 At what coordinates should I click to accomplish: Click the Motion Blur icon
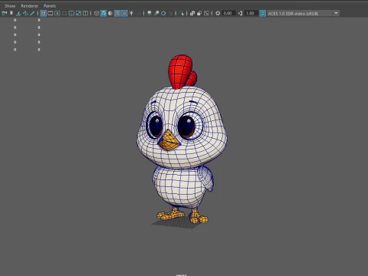[x=156, y=13]
